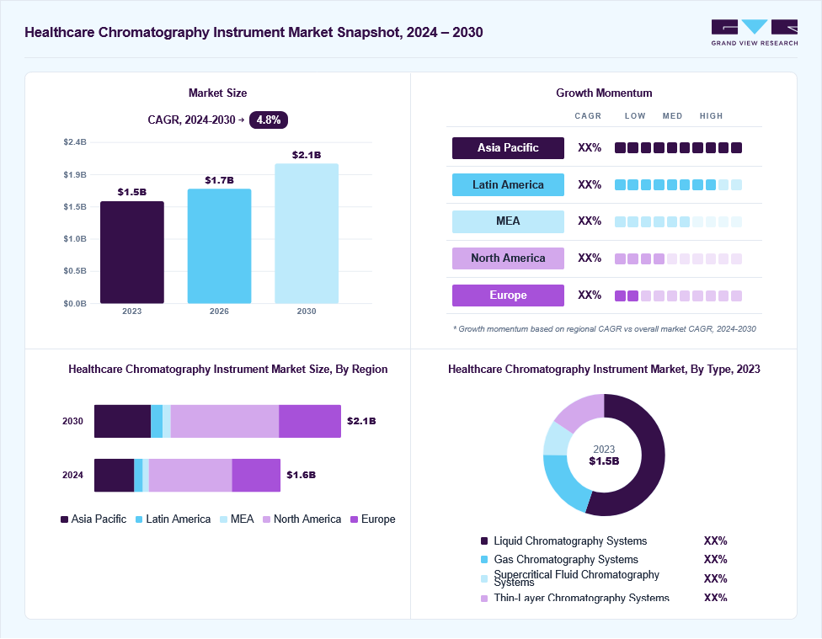Click the MED column header

click(x=672, y=116)
